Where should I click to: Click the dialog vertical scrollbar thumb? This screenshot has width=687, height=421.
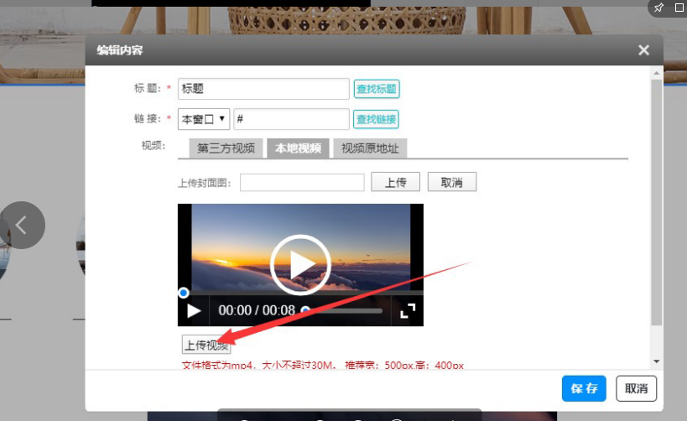point(656,202)
